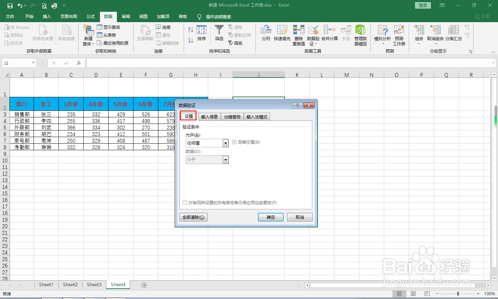Click the Share button
This screenshot has height=299, width=498.
[482, 17]
